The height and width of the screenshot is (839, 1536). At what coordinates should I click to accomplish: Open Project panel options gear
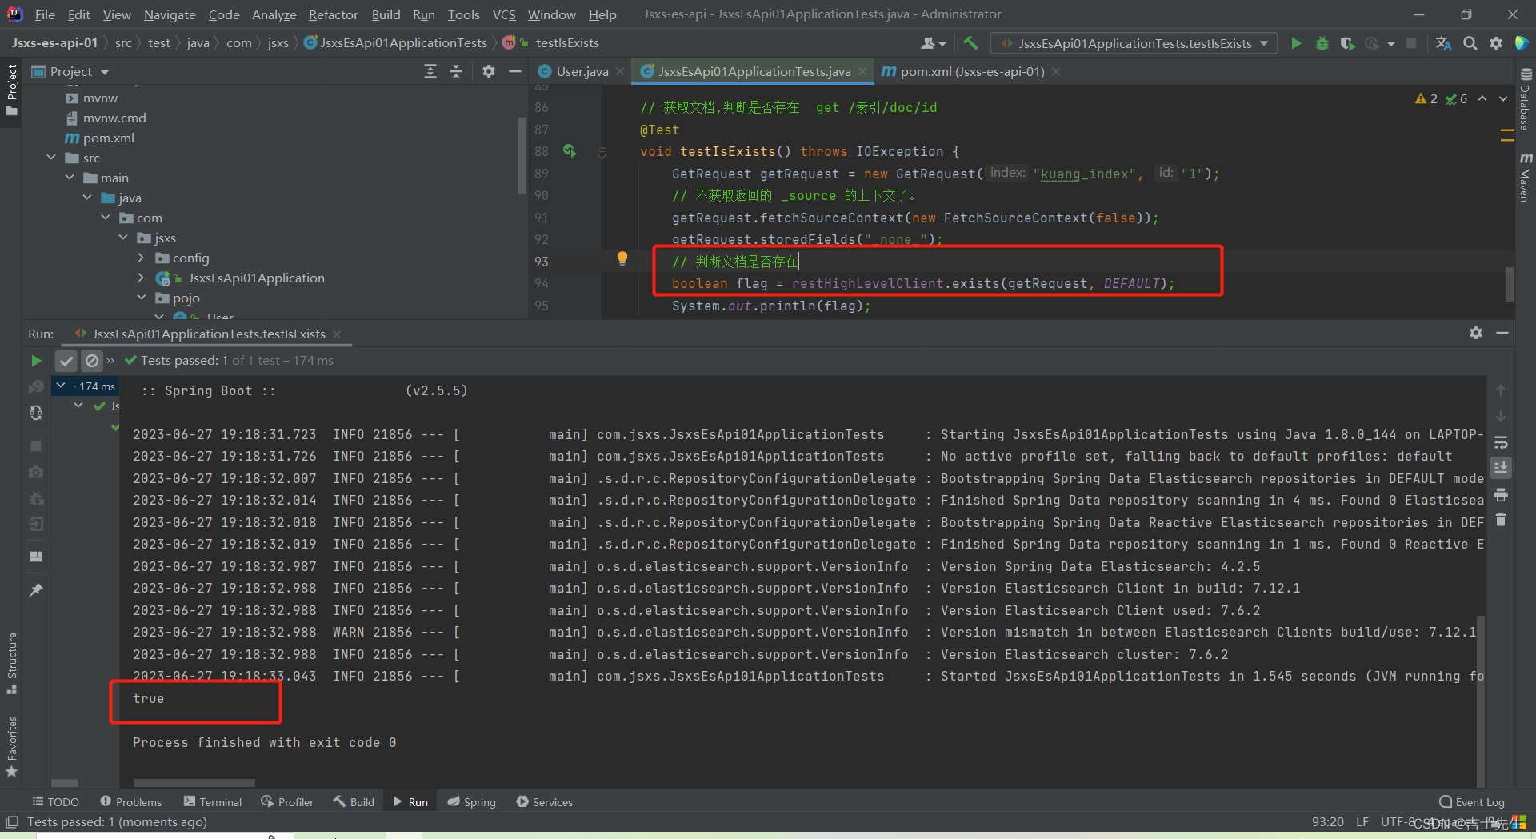point(489,71)
